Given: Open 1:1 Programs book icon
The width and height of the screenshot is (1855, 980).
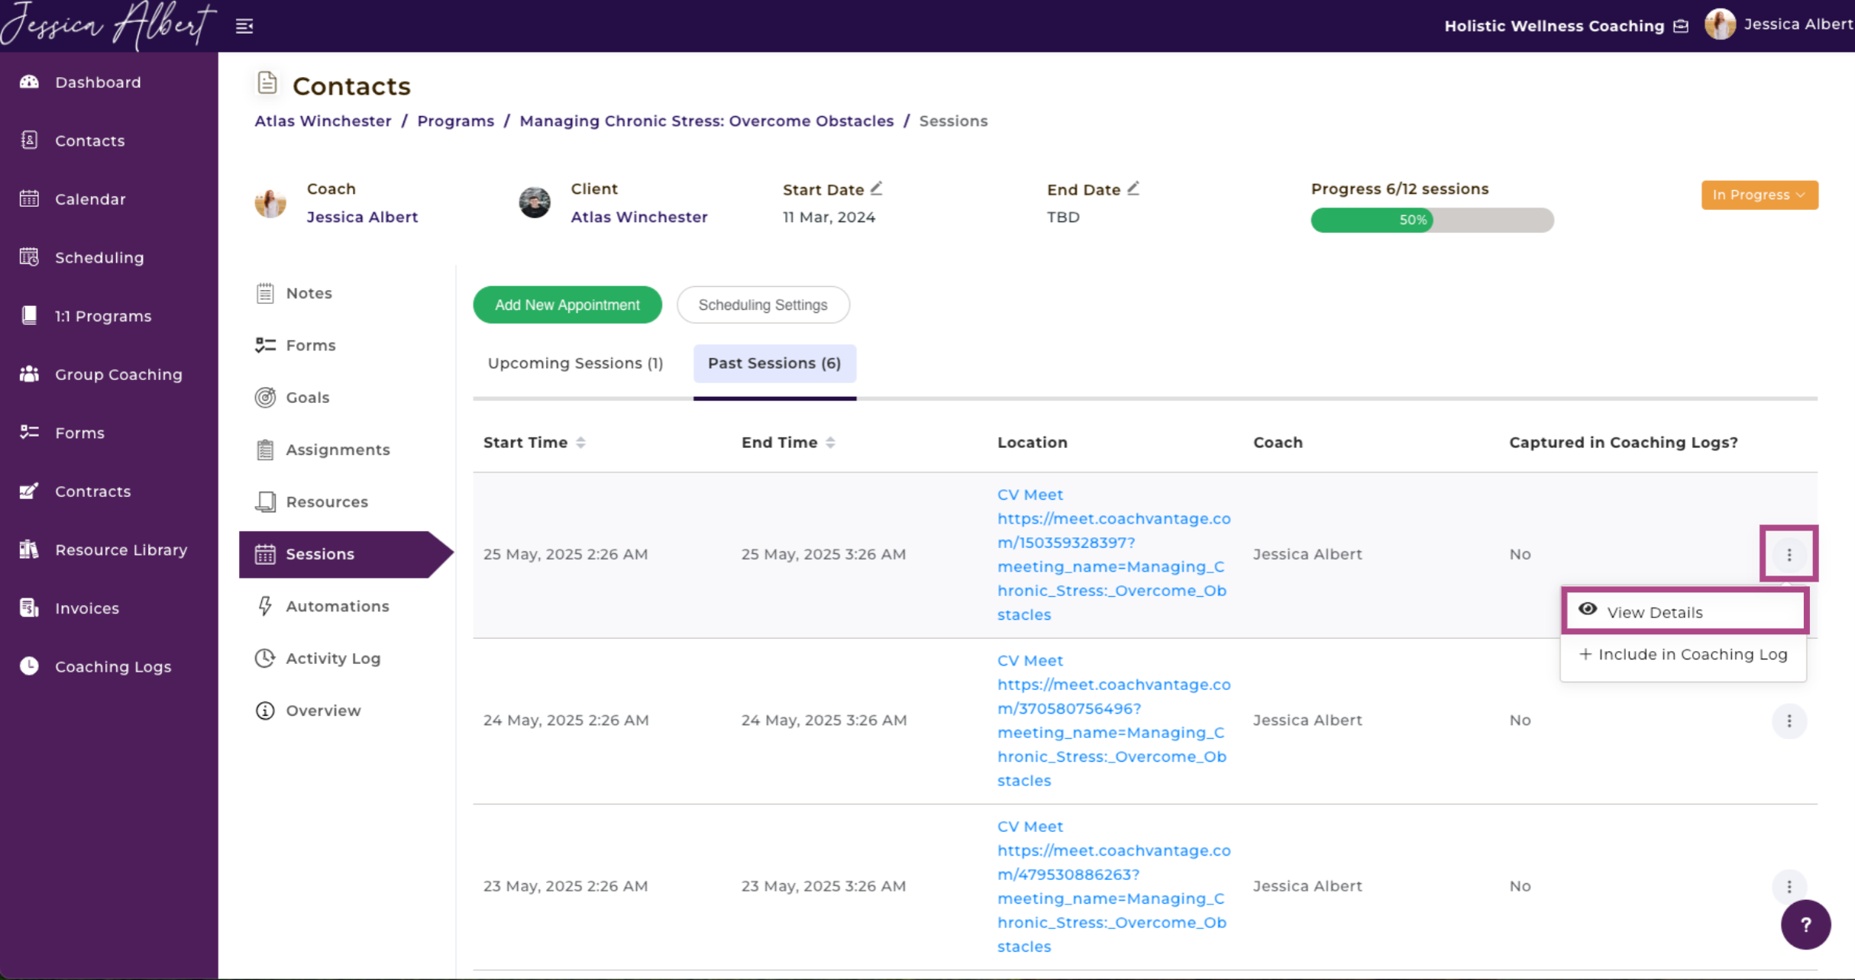Looking at the screenshot, I should pyautogui.click(x=30, y=315).
